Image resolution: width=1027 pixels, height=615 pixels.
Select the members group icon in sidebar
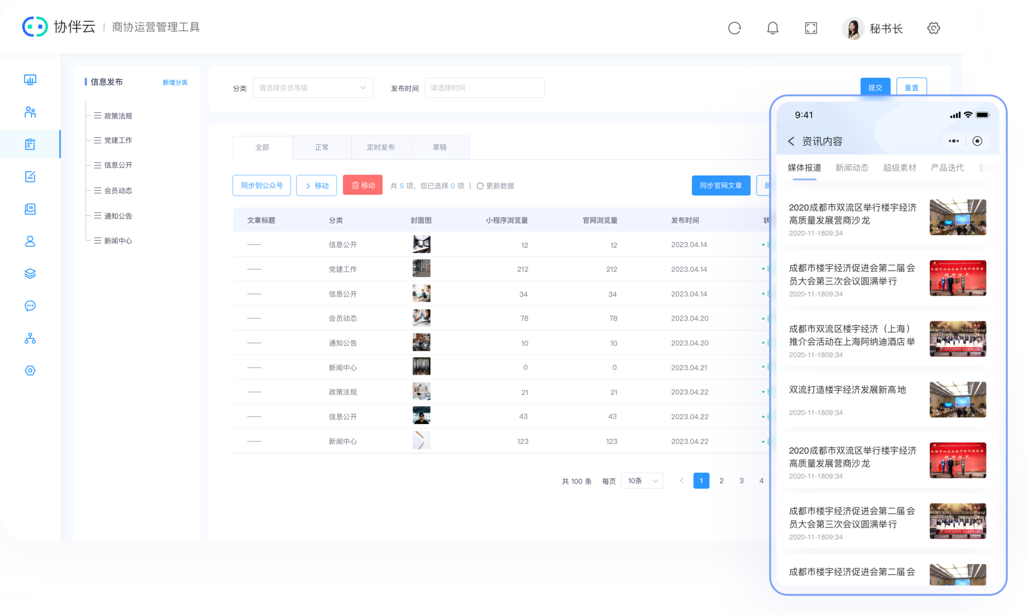[30, 112]
